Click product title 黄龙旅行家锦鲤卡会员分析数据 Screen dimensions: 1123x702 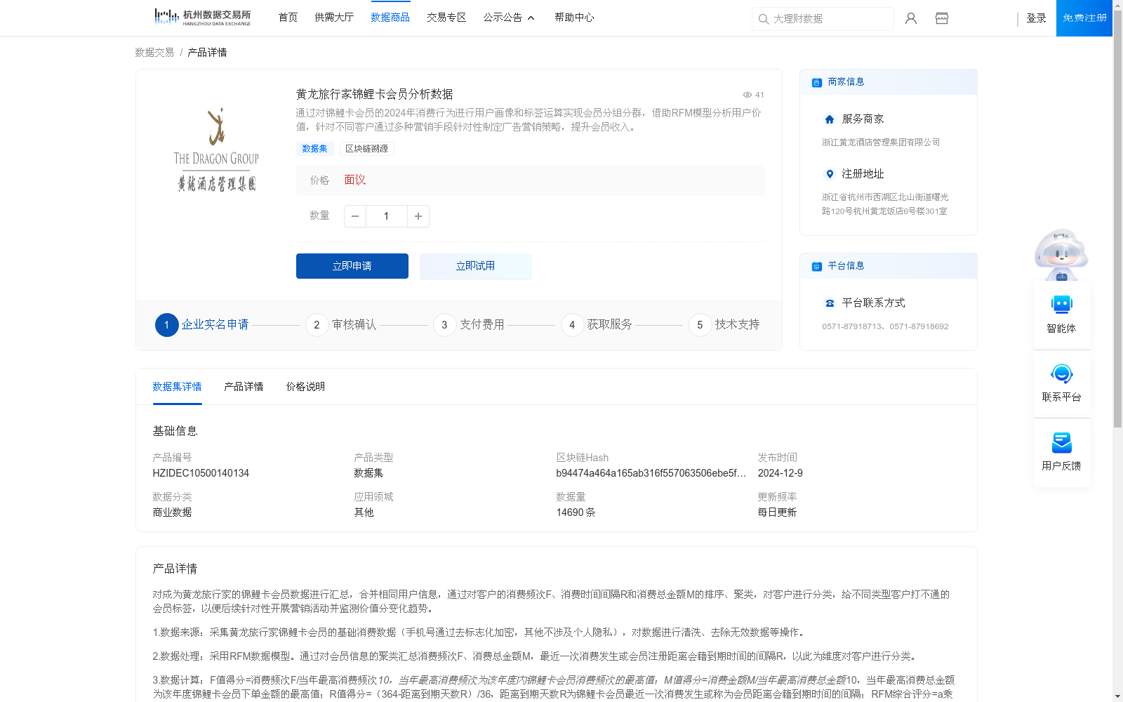coord(374,94)
